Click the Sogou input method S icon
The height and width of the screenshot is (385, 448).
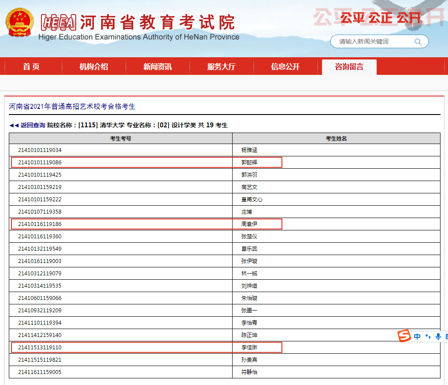[404, 336]
